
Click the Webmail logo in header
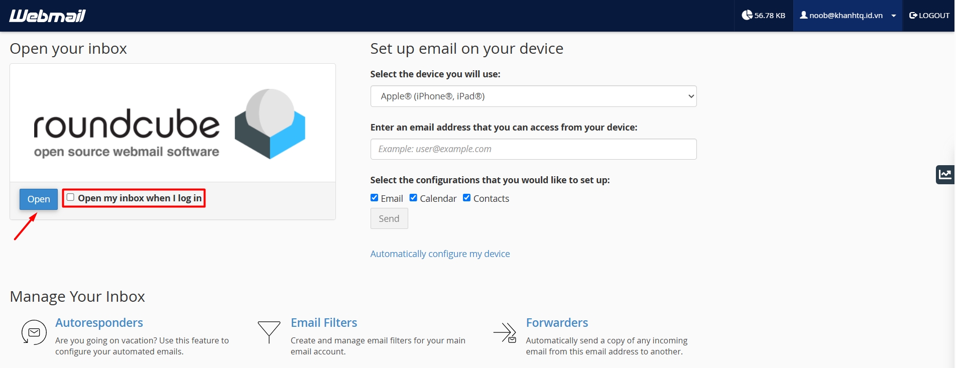pos(48,16)
